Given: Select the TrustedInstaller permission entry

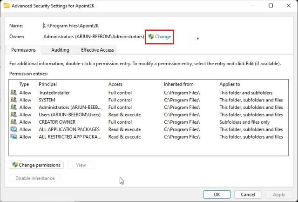Looking at the screenshot, I should 149,93.
